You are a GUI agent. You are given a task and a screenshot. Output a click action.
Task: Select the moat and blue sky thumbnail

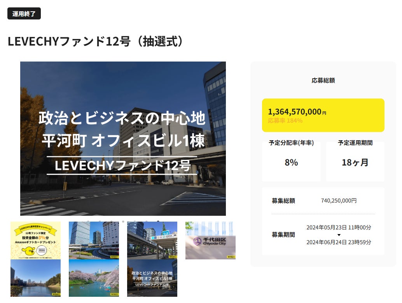point(36,278)
